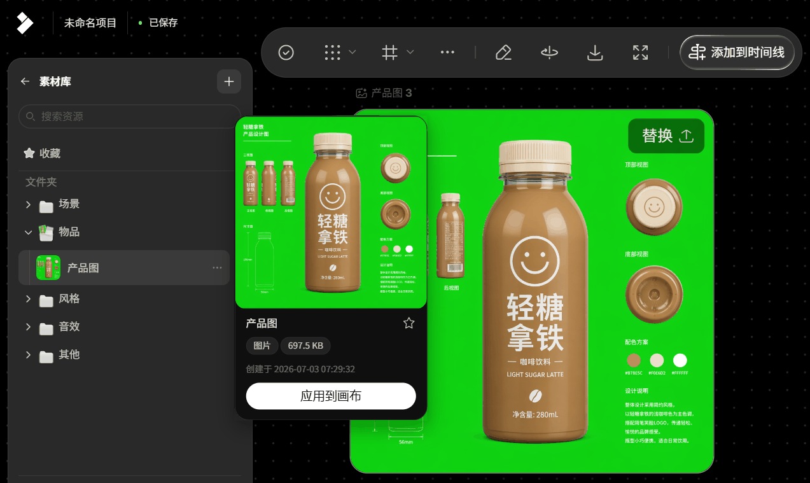Expand the 其他 folder
The height and width of the screenshot is (483, 810).
[28, 354]
